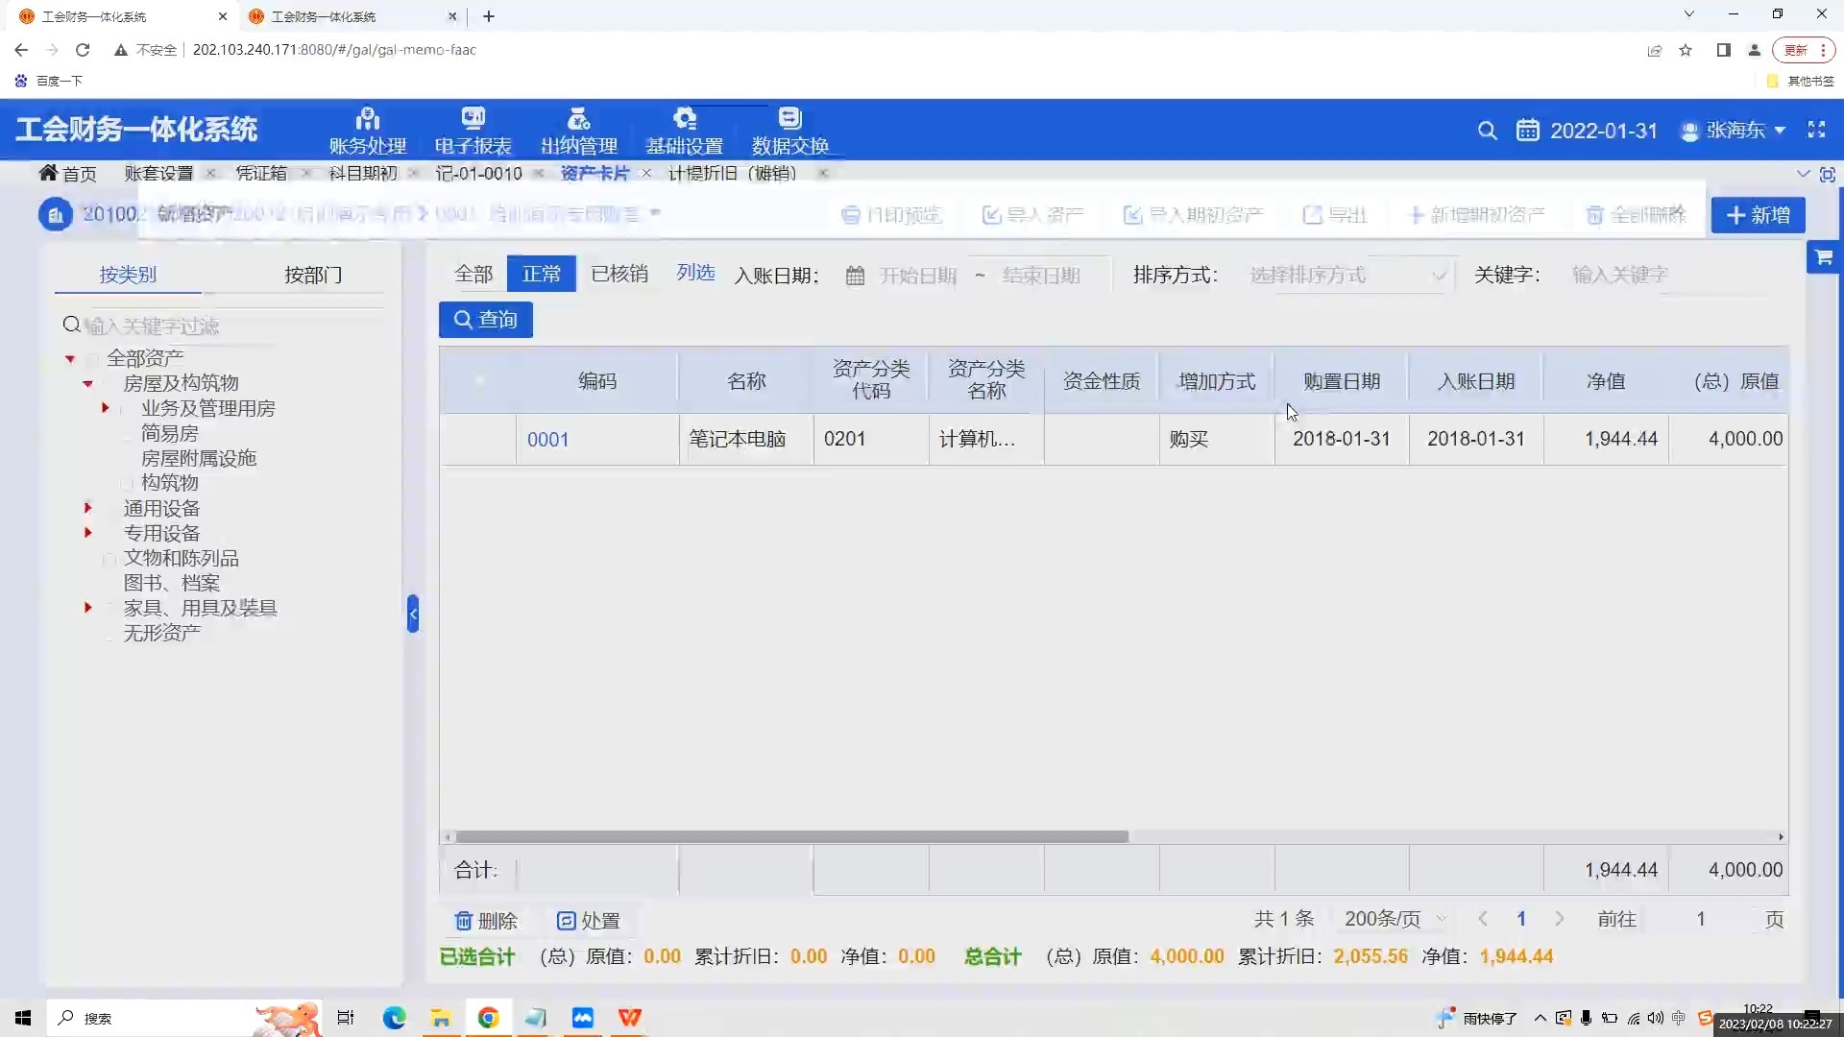
Task: Click the 开始日期 start date field
Action: 917,277
